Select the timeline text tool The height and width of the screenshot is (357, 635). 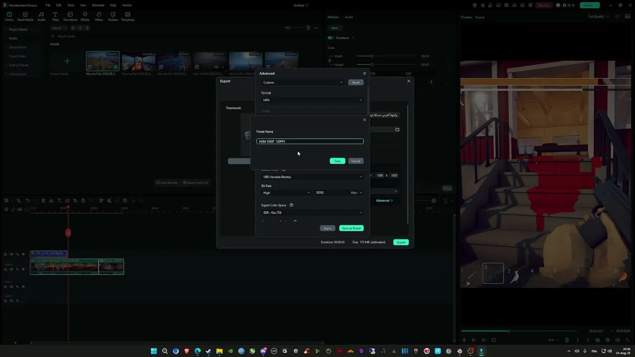tap(59, 201)
